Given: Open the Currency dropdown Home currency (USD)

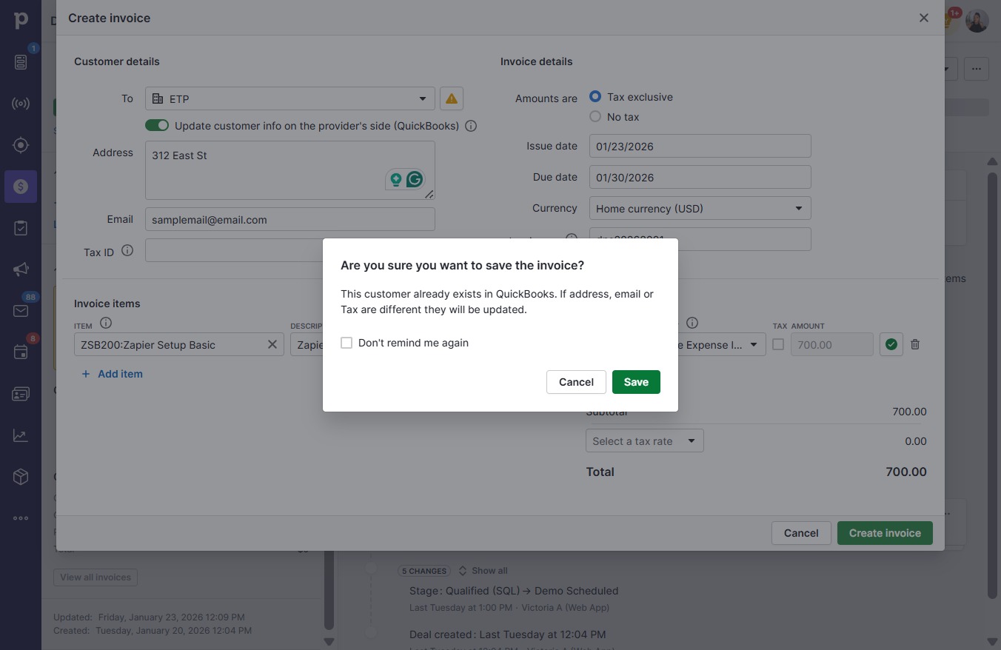Looking at the screenshot, I should pyautogui.click(x=700, y=208).
